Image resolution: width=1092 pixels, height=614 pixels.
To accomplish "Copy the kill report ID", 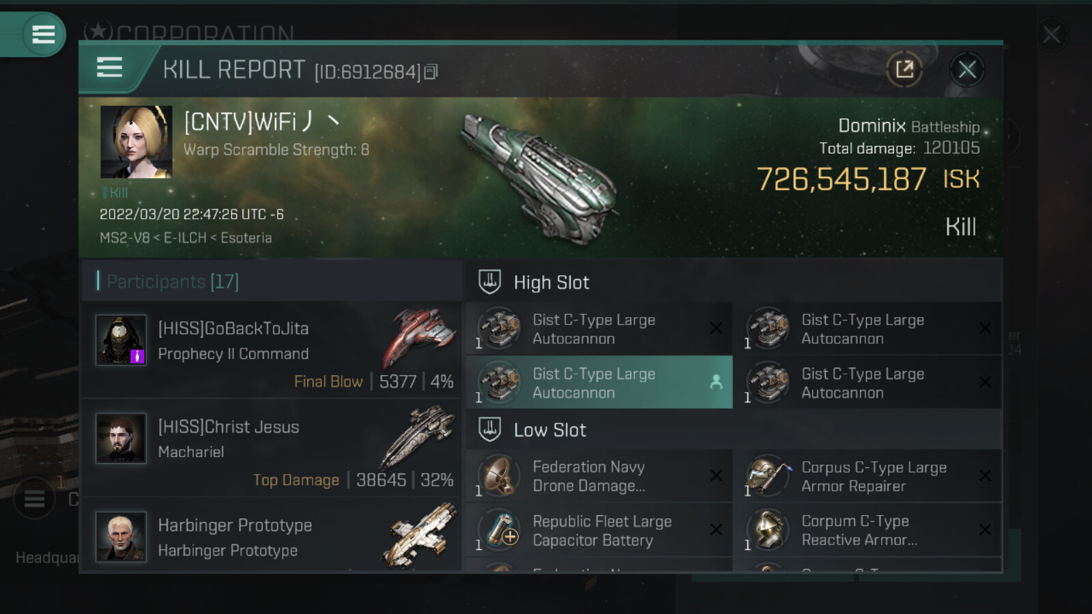I will click(431, 72).
